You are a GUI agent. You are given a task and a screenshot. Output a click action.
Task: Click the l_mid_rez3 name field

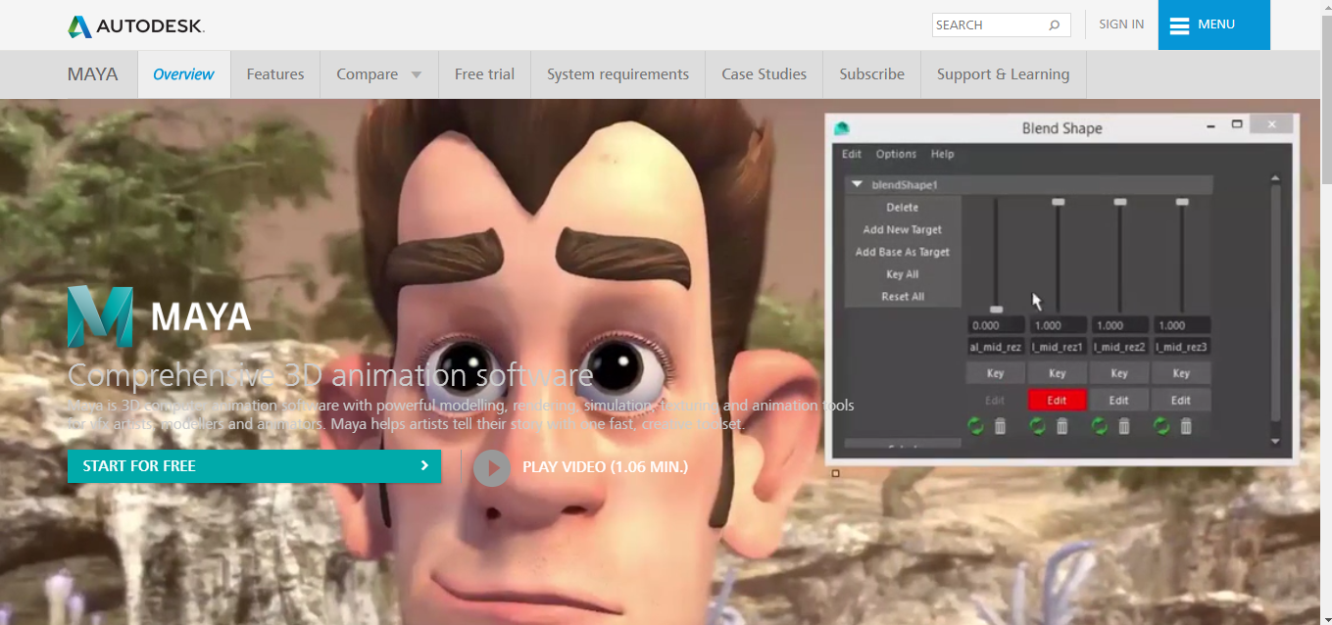click(x=1182, y=347)
